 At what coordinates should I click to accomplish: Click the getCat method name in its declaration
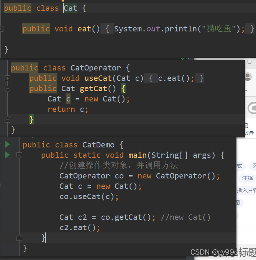[x=93, y=89]
